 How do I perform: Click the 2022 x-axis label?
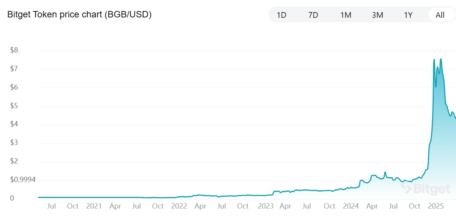click(x=179, y=206)
